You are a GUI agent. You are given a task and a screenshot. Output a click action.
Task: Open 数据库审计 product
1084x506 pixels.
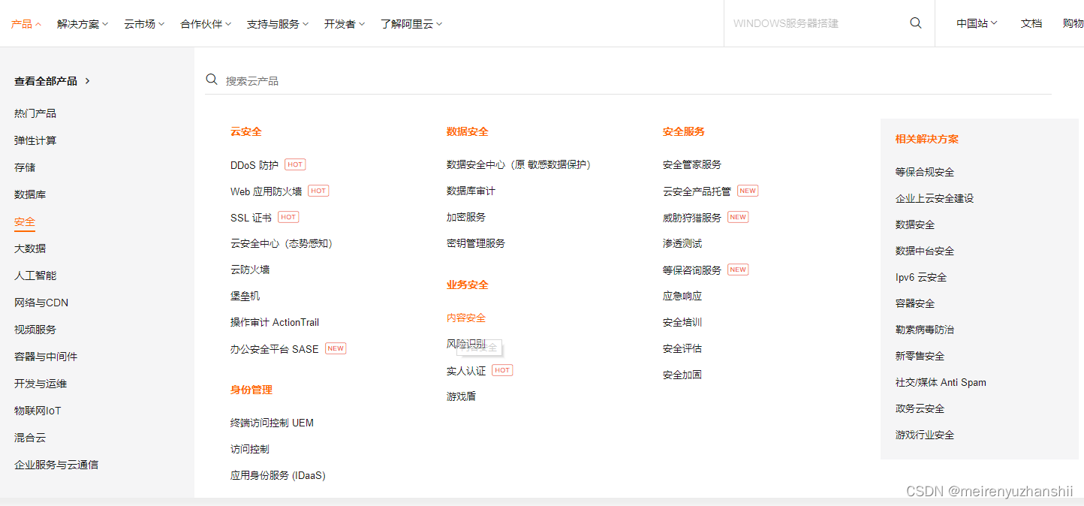471,191
